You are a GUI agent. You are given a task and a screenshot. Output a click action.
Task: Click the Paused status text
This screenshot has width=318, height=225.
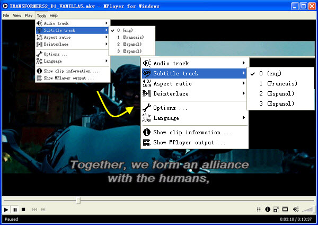tap(11, 219)
